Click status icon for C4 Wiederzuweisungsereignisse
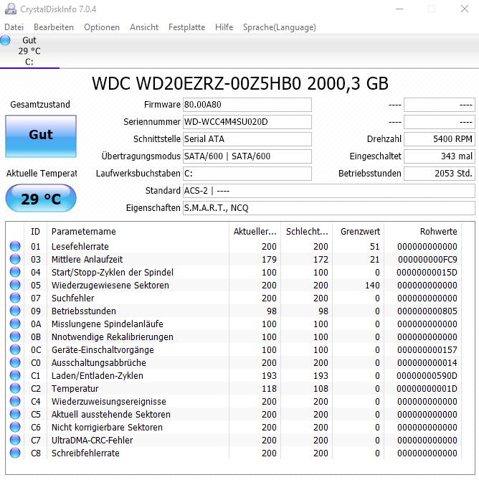Screen dimensions: 479x480 coord(15,401)
